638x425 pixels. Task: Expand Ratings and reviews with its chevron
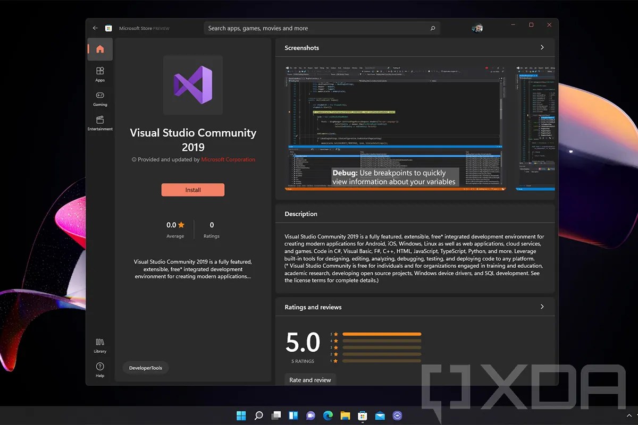(542, 307)
